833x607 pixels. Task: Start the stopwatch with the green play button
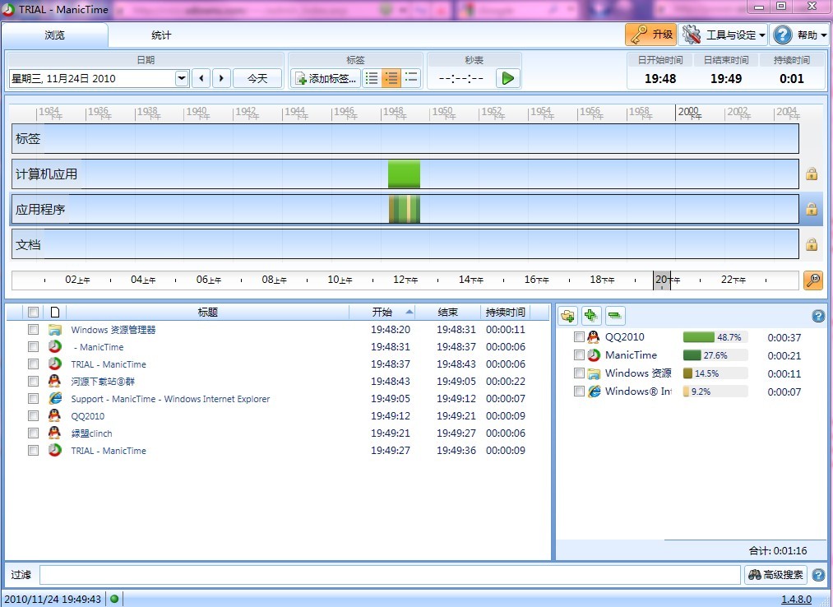point(508,79)
